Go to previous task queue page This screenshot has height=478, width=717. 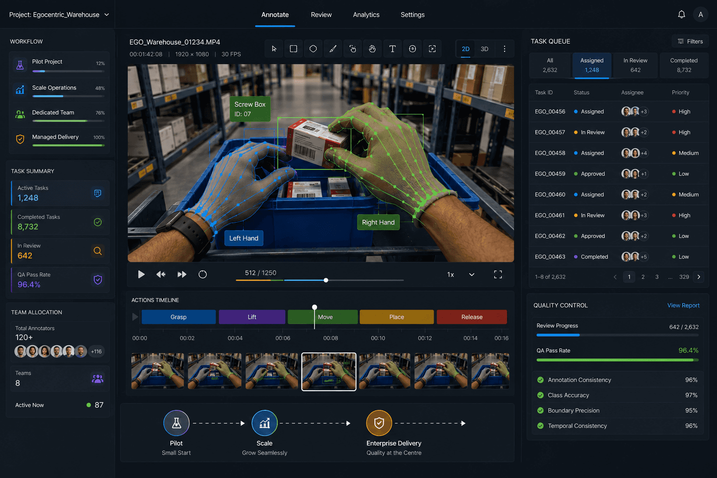click(615, 277)
